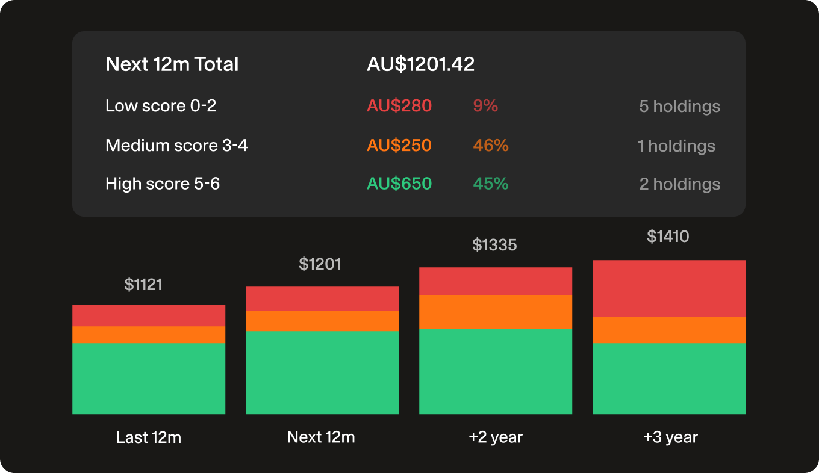The height and width of the screenshot is (473, 819).
Task: Click the 2 holdings link
Action: [x=679, y=184]
